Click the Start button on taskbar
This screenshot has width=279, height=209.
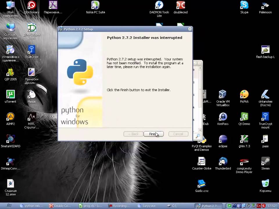pyautogui.click(x=9, y=206)
